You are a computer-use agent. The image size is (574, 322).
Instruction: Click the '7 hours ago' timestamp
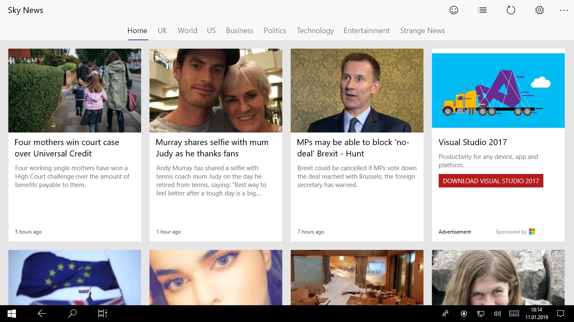pyautogui.click(x=311, y=232)
